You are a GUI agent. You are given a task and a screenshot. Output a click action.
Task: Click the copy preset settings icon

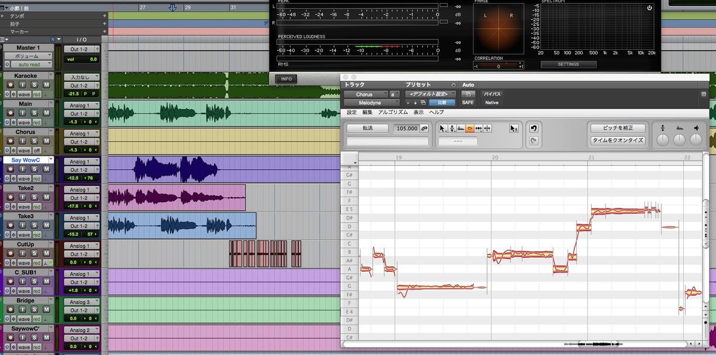pos(423,103)
